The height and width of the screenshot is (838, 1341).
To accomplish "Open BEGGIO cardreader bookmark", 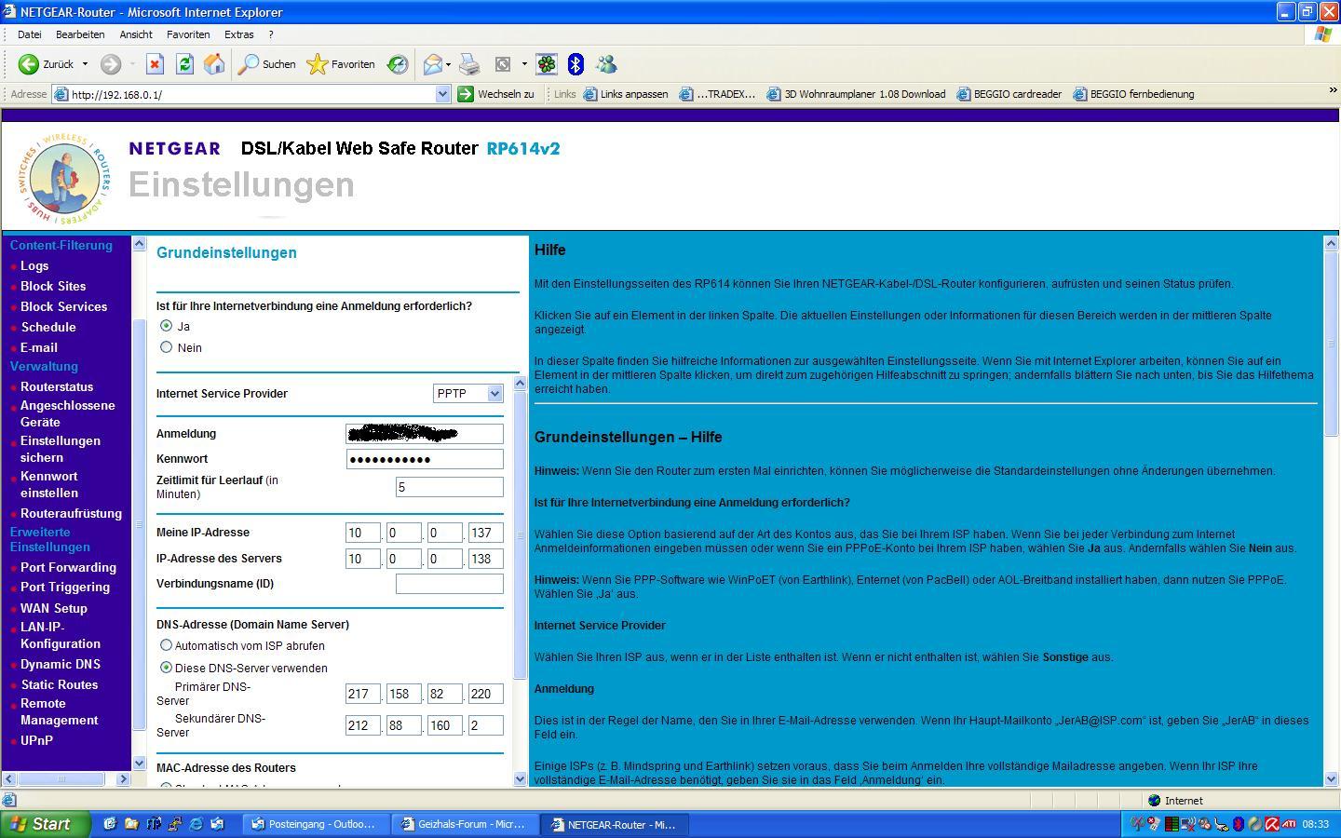I will coord(1010,94).
